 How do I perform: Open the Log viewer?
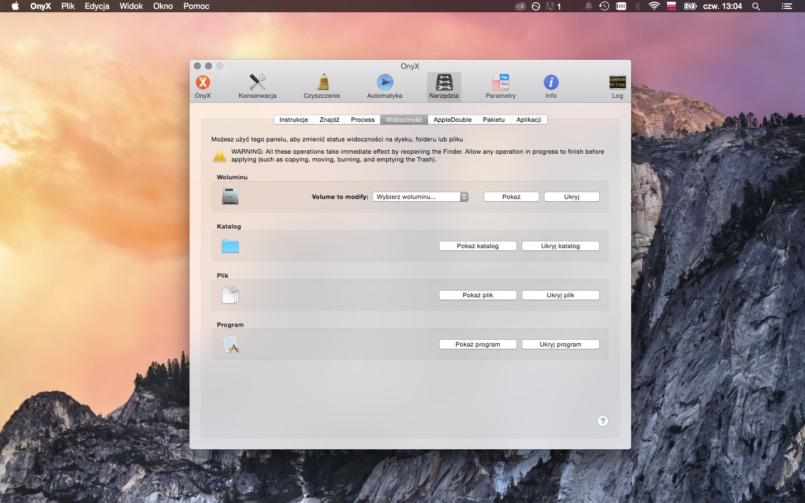617,87
